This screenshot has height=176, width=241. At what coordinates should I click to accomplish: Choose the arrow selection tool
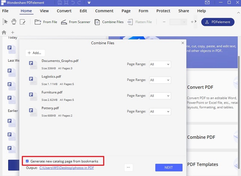tap(5, 22)
